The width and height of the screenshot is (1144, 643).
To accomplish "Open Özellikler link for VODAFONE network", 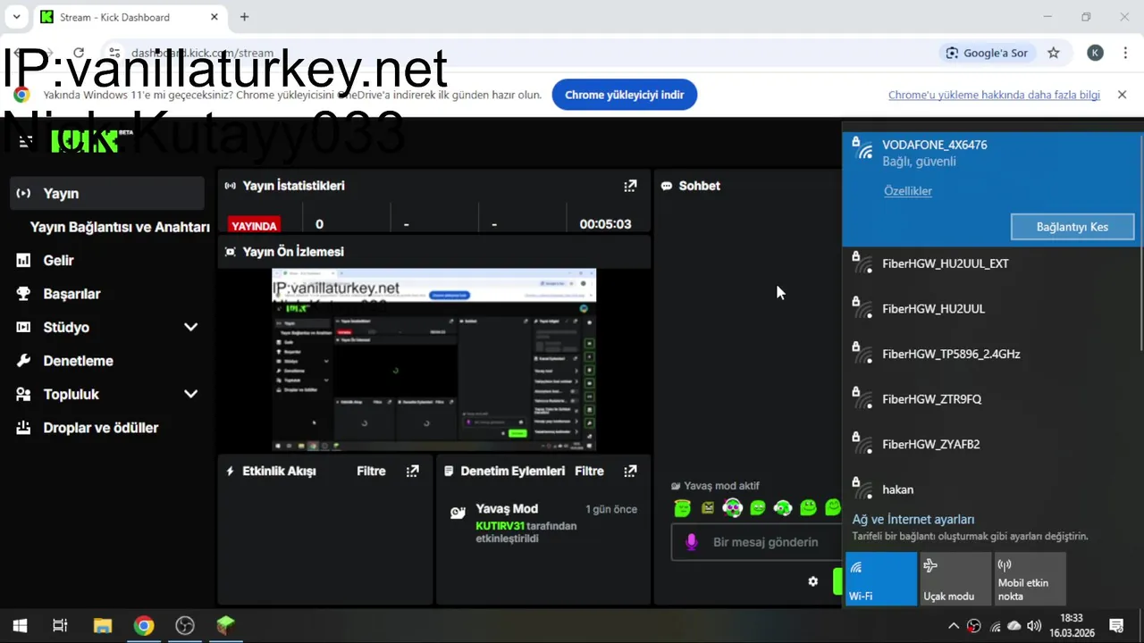I will tap(908, 191).
